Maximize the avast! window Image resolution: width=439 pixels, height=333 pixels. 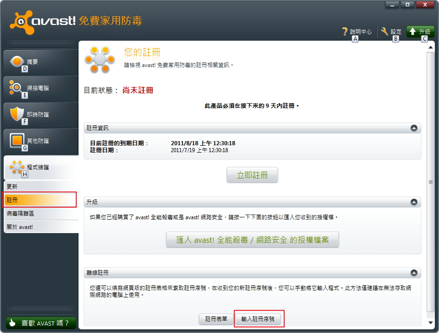408,5
